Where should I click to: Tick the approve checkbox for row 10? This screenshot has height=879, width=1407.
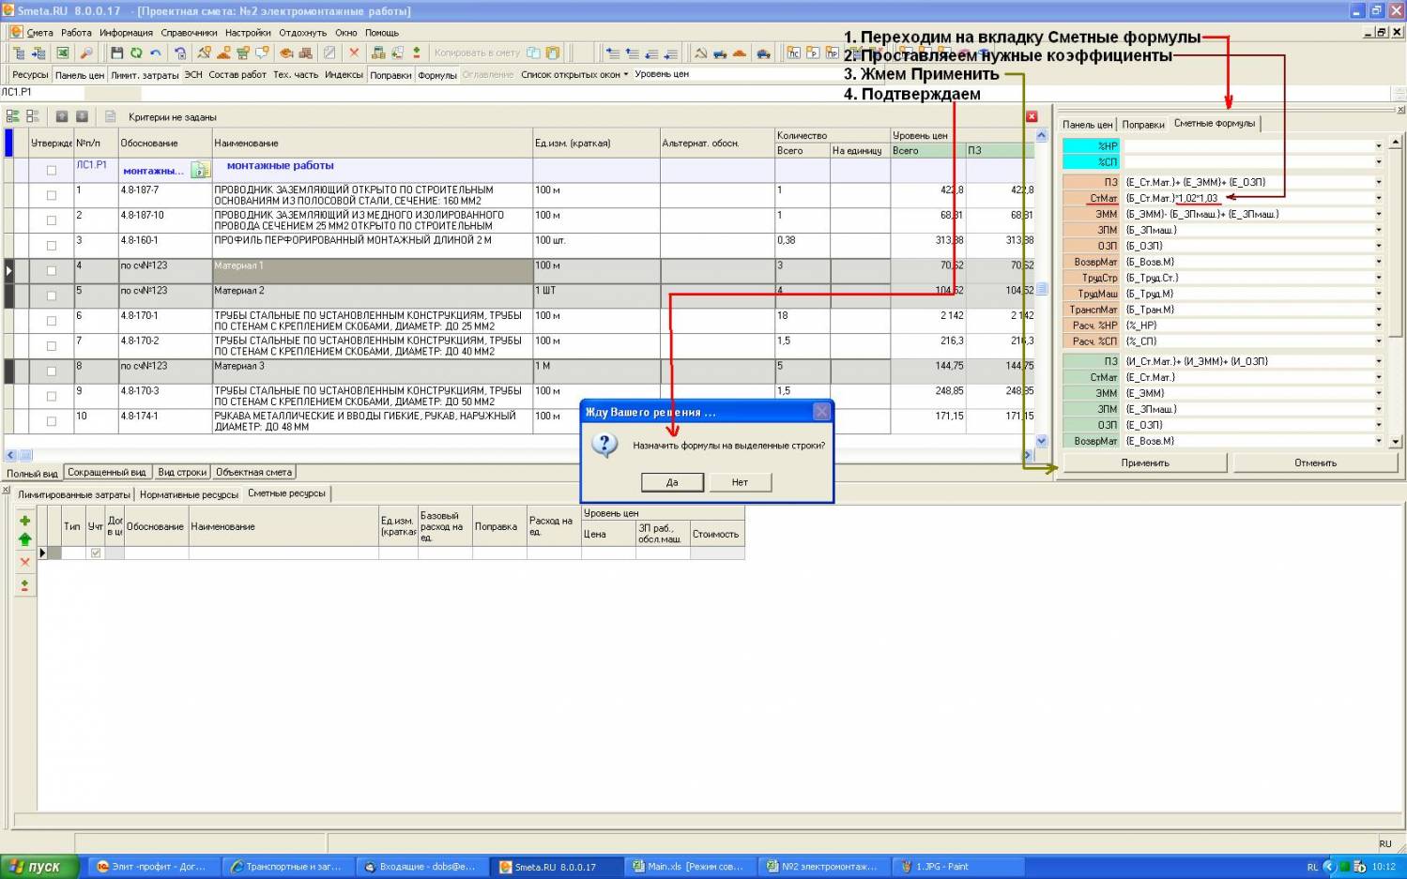coord(52,421)
